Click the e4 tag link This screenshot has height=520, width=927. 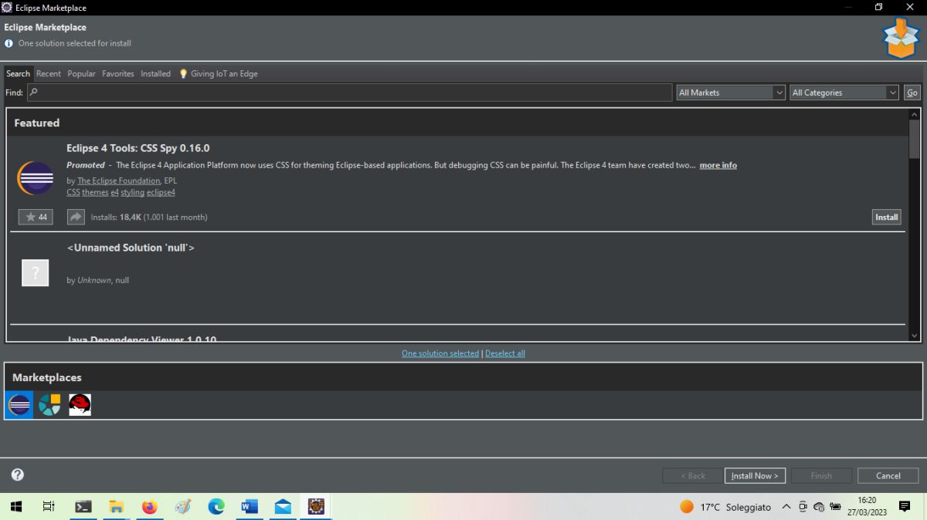click(114, 192)
